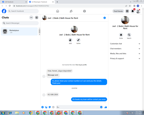This screenshot has height=115, width=144.
Task: Click the chat list scrollbar down arrow
Action: 39,34
